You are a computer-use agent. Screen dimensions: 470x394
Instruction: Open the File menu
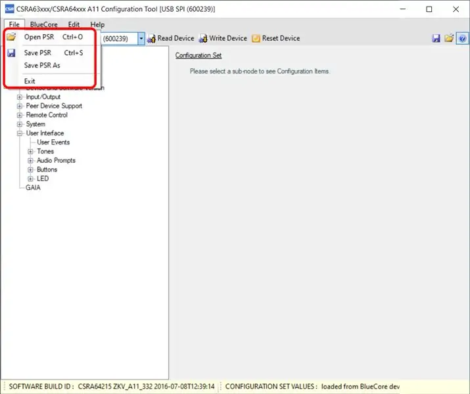(x=14, y=24)
